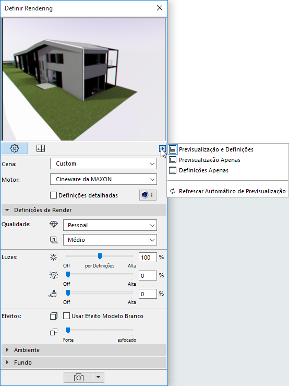Click sun intensity field showing 100
Screen dimensions: 289x386
(148, 258)
